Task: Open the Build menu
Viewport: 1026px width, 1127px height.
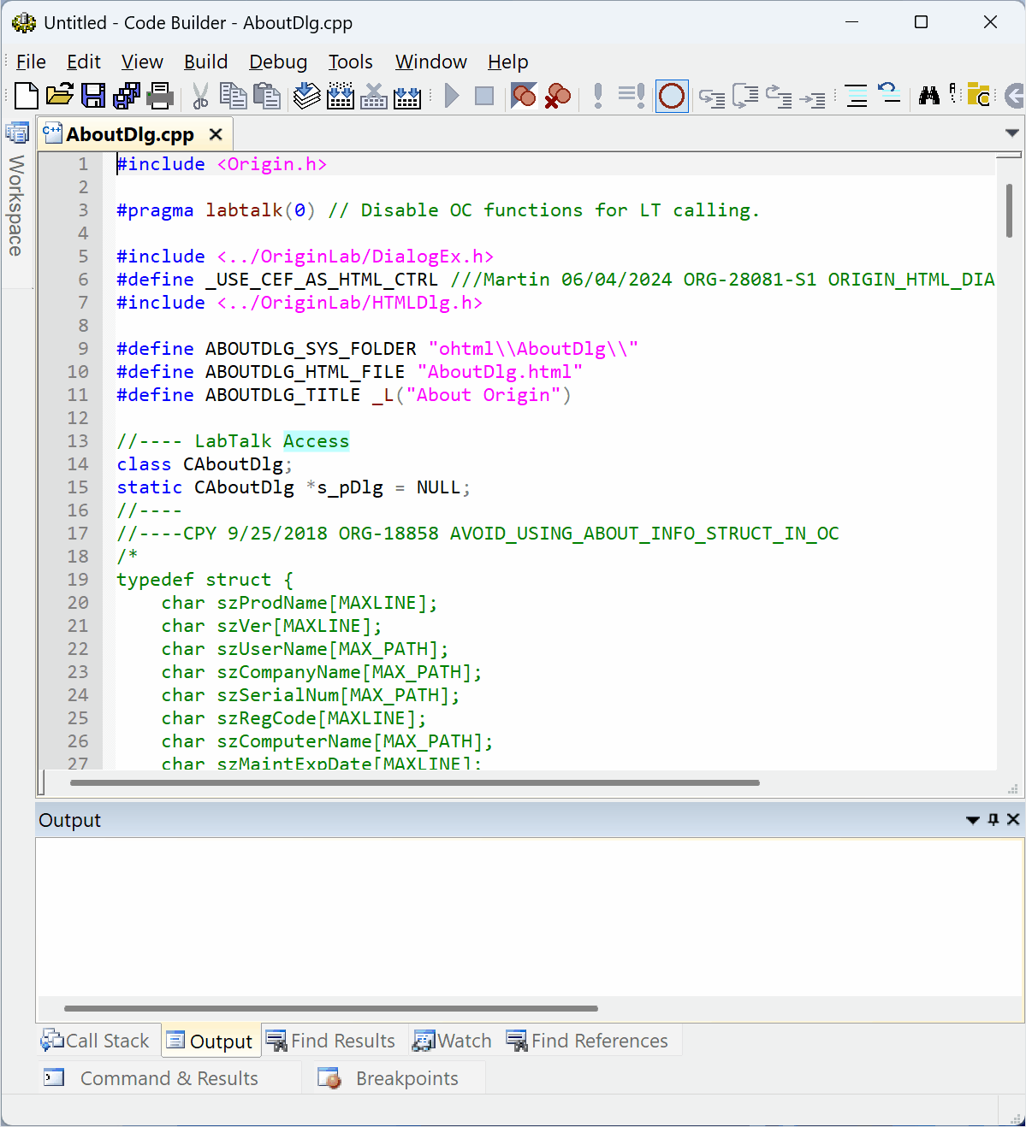Action: [205, 62]
